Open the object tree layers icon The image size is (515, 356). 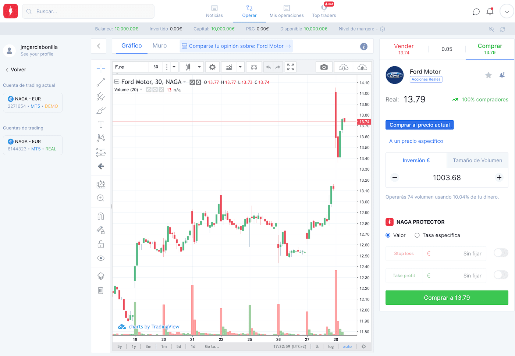pos(101,276)
